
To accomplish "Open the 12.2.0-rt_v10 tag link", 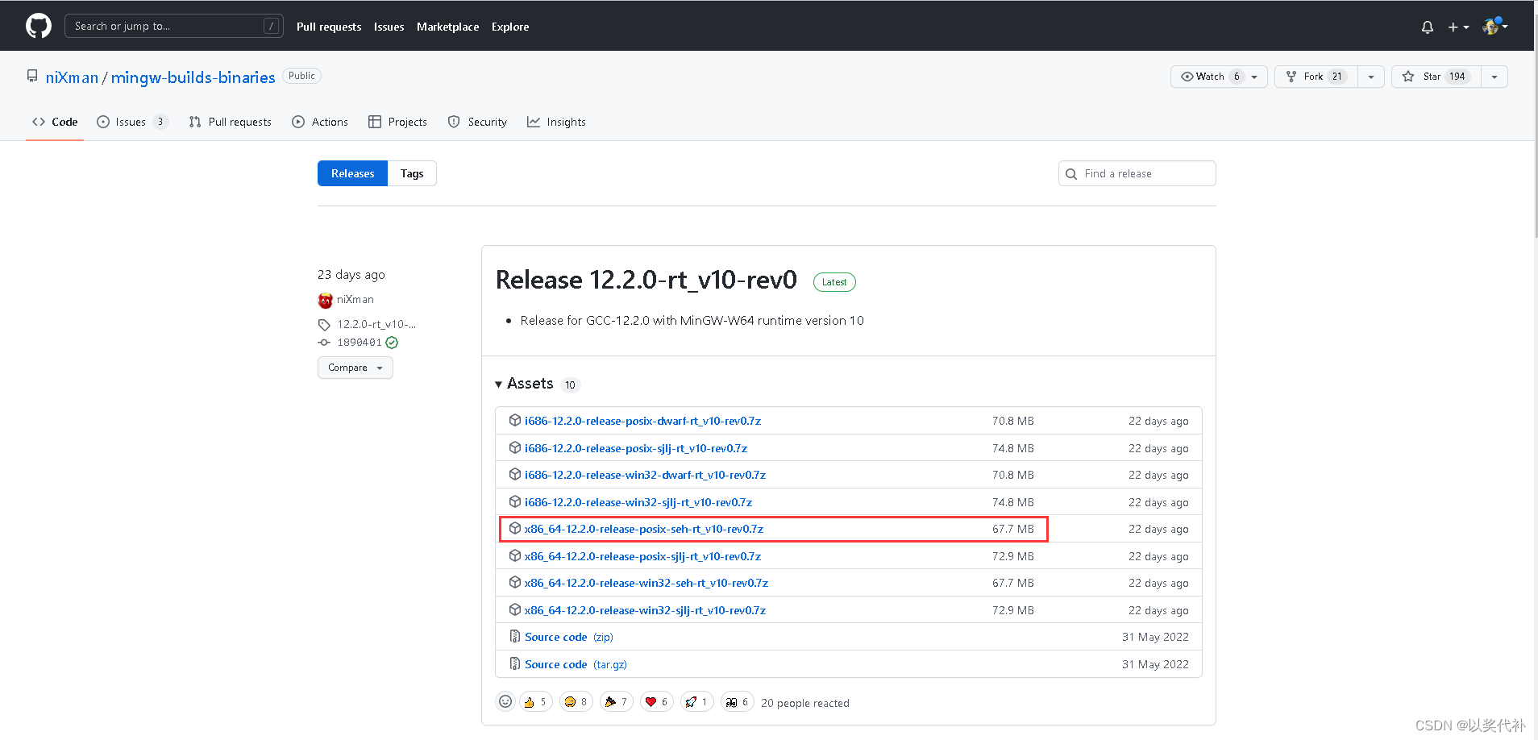I will (x=376, y=324).
